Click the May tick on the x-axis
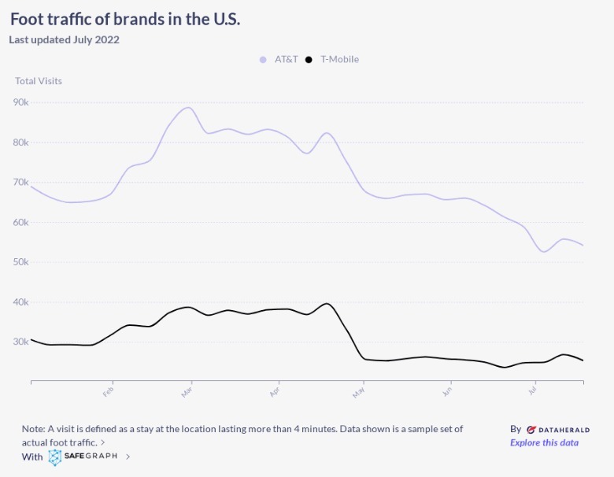Viewport: 614px width, 477px height. (361, 390)
